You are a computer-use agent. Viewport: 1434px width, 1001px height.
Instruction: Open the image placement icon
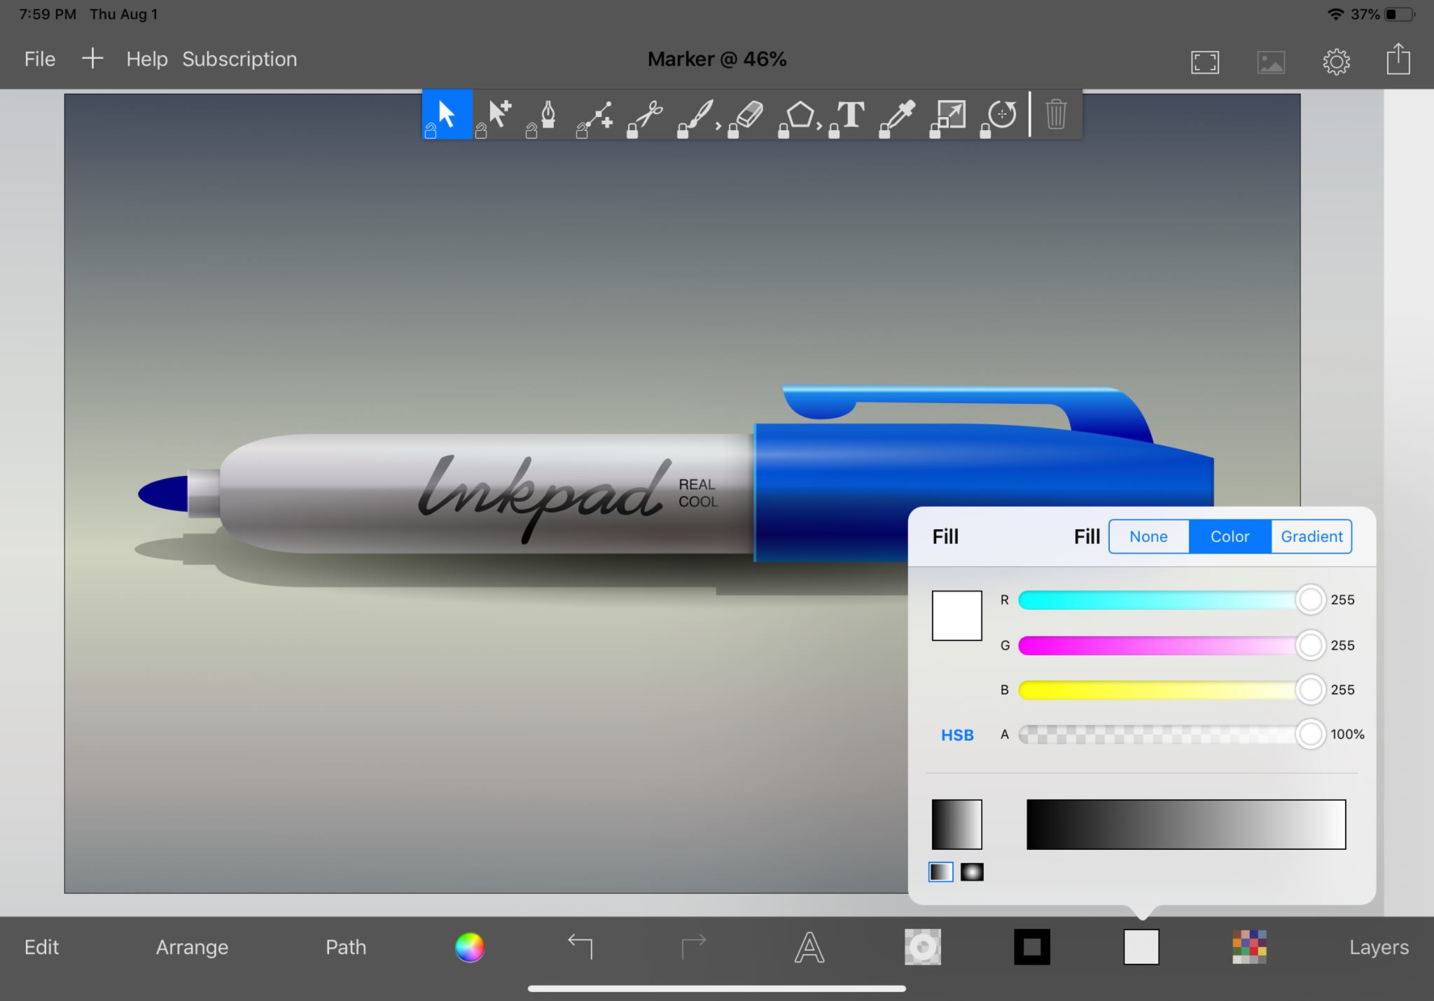point(1271,62)
